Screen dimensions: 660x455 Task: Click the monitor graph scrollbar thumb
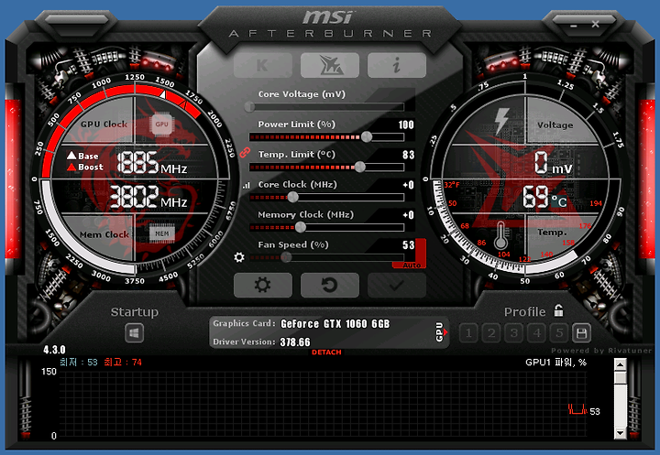620,377
